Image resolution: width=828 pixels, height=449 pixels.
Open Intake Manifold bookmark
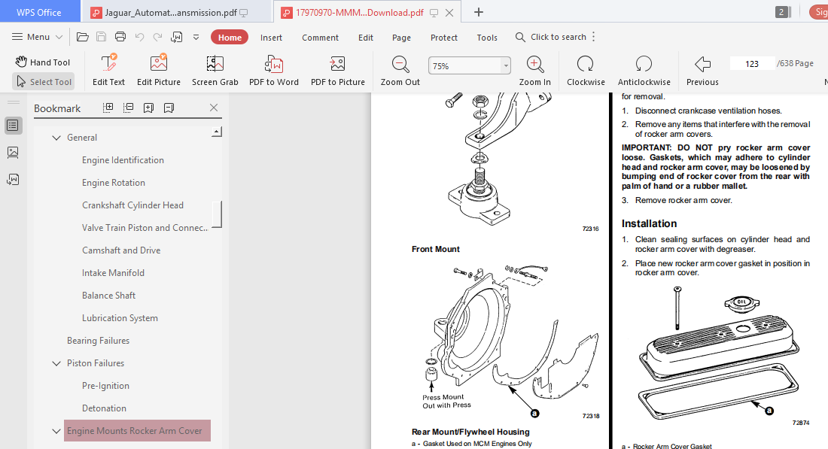[x=113, y=273]
